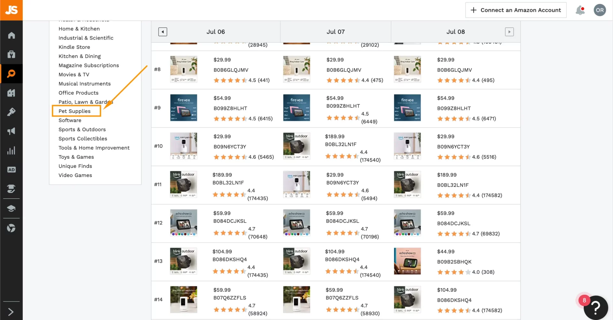Click ASIN B086DKSHQ4 in Jul 06 rank #13

pos(230,260)
